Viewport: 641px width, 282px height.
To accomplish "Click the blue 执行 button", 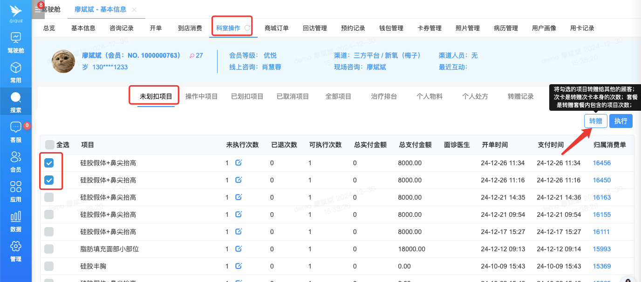I will pos(621,121).
